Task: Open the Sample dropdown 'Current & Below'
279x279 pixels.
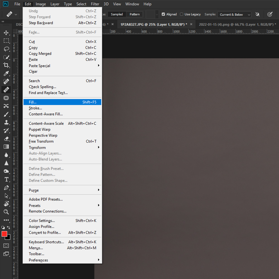Action: 234,15
